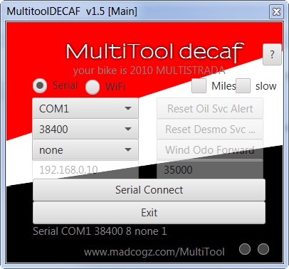
Task: Click the second gray status indicator circle
Action: [x=263, y=249]
